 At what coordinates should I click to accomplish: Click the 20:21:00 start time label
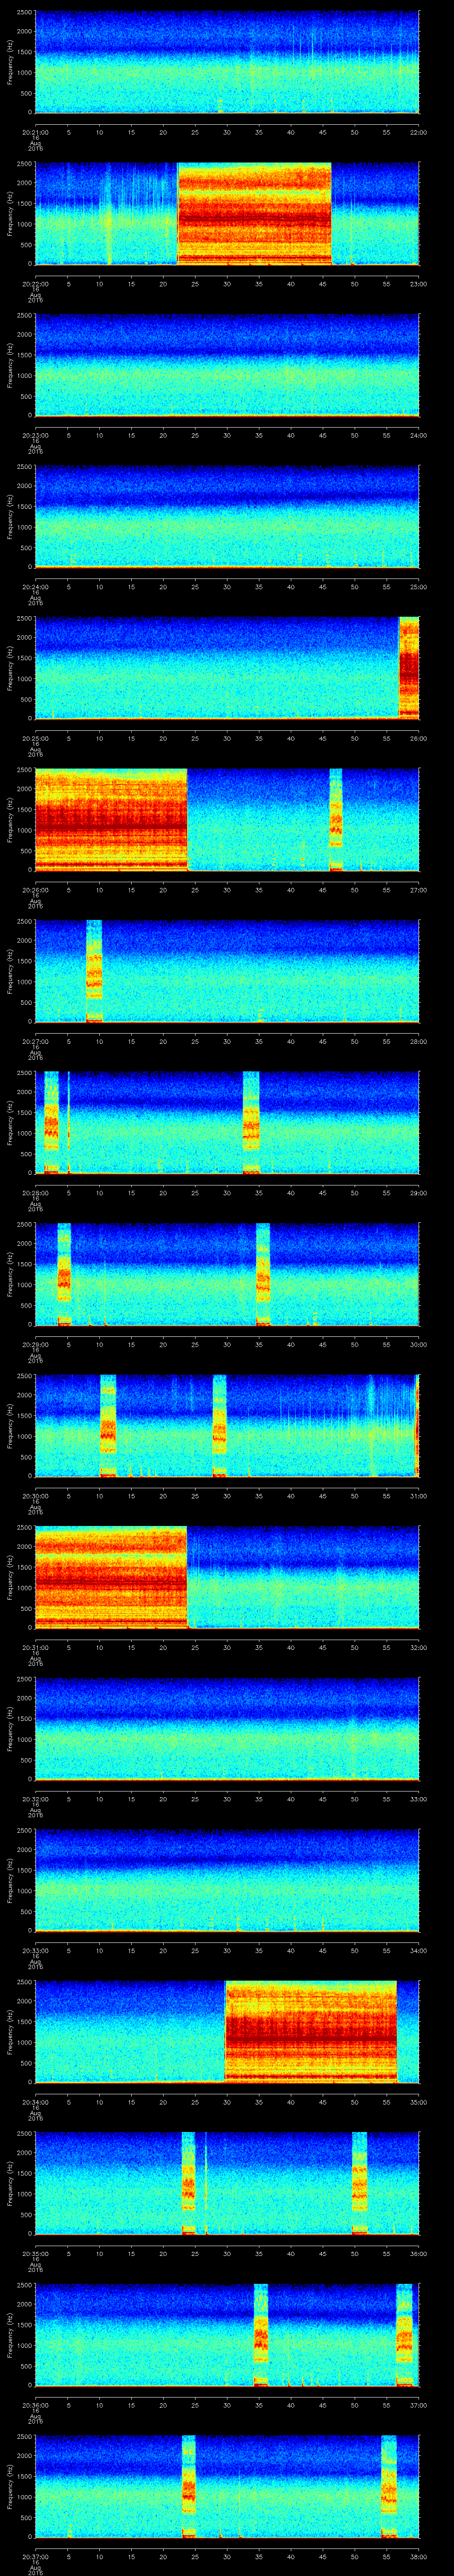pos(35,132)
